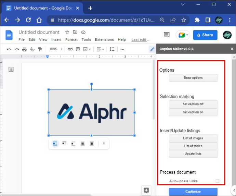Open the Tools menu
The image size is (236, 196).
[x=86, y=39]
